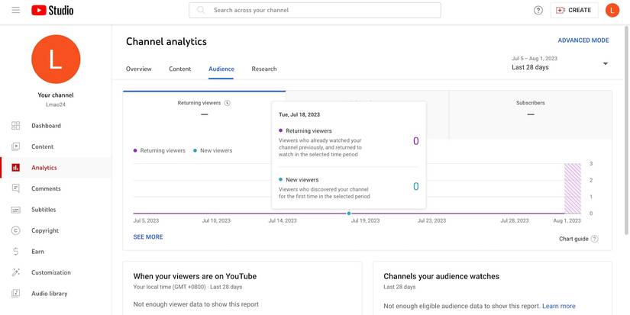Open the Last 28 days date dropdown
Viewport: 630px width, 315px height.
pyautogui.click(x=560, y=63)
